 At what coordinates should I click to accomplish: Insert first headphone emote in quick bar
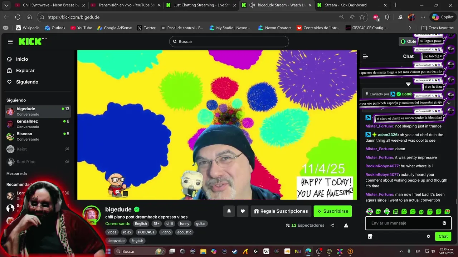coord(370,212)
